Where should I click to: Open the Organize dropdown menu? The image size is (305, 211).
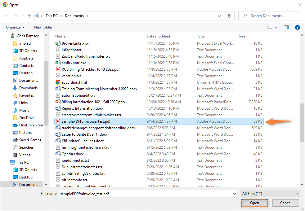tap(15, 27)
